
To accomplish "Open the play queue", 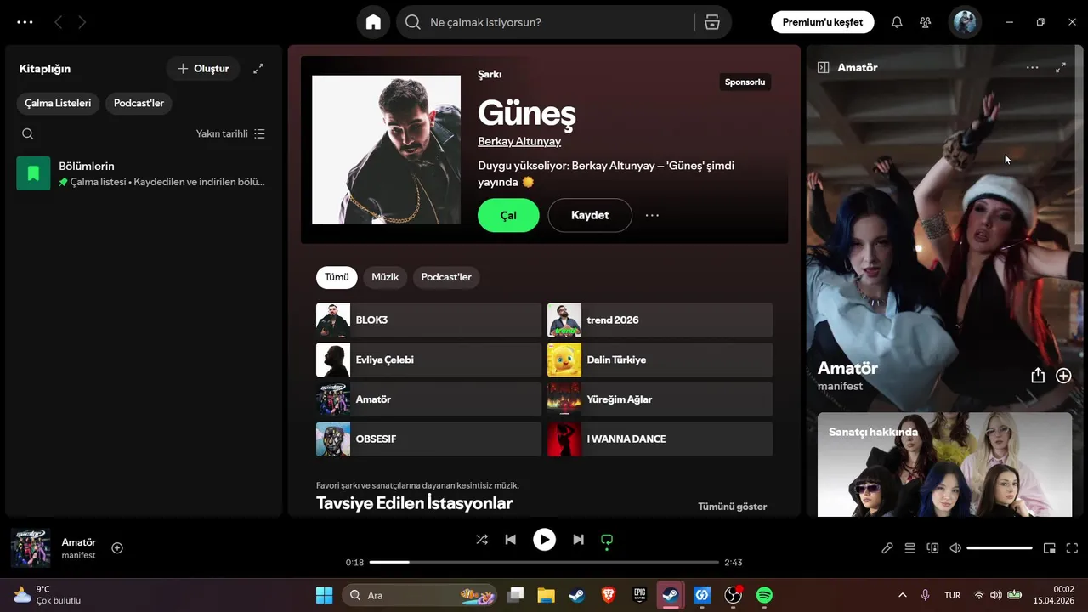I will pyautogui.click(x=909, y=548).
